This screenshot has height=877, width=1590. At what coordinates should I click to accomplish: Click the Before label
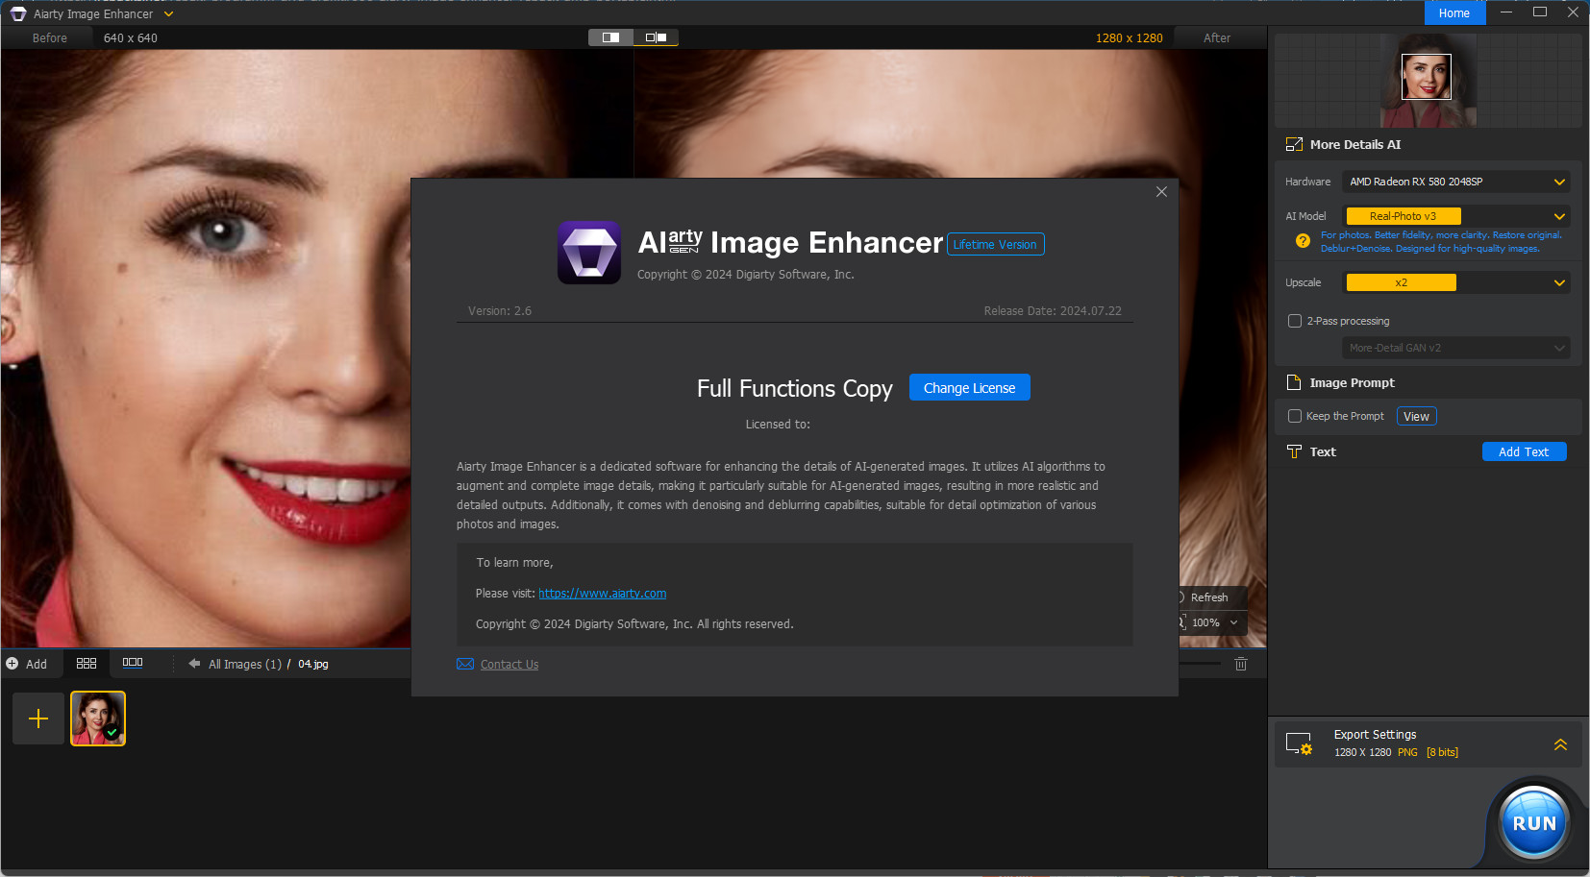tap(50, 38)
